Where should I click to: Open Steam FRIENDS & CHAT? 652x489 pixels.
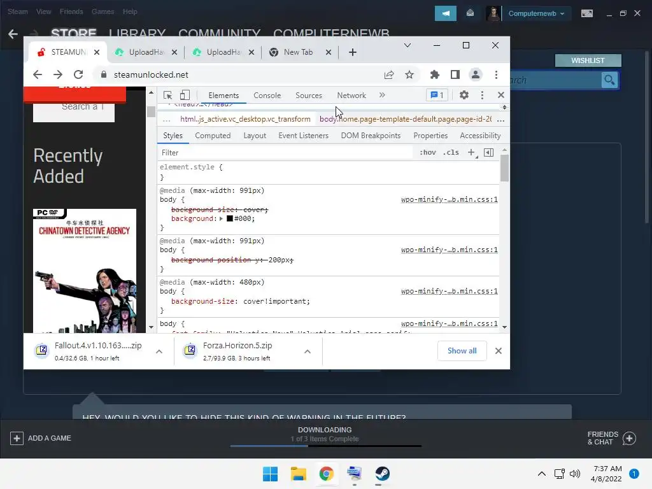[x=612, y=438]
